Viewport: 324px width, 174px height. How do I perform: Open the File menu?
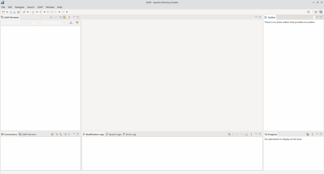click(3, 7)
